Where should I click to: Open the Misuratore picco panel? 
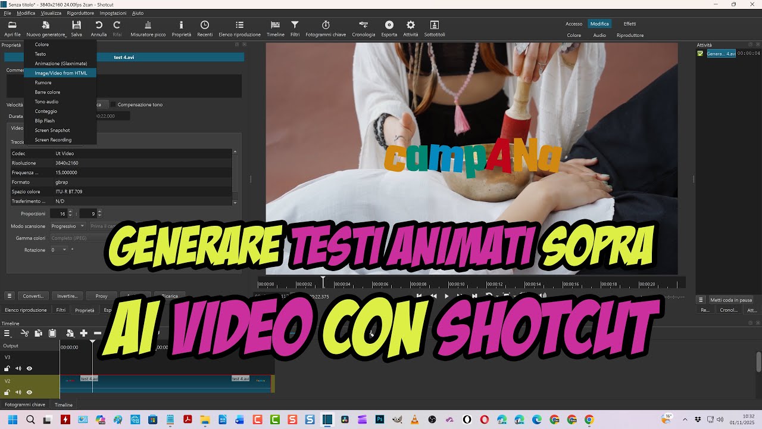[x=148, y=28]
